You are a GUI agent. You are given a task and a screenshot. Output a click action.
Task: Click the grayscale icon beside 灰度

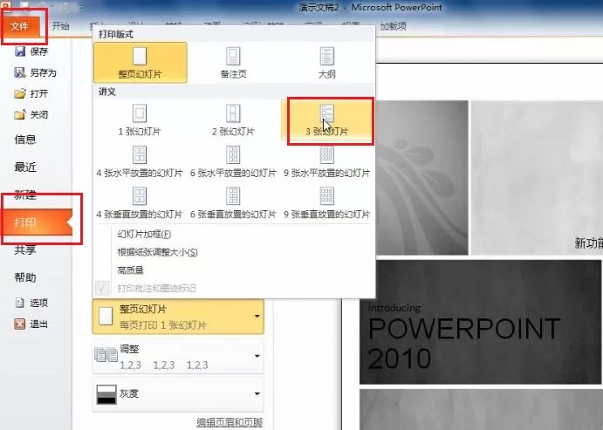pos(106,394)
